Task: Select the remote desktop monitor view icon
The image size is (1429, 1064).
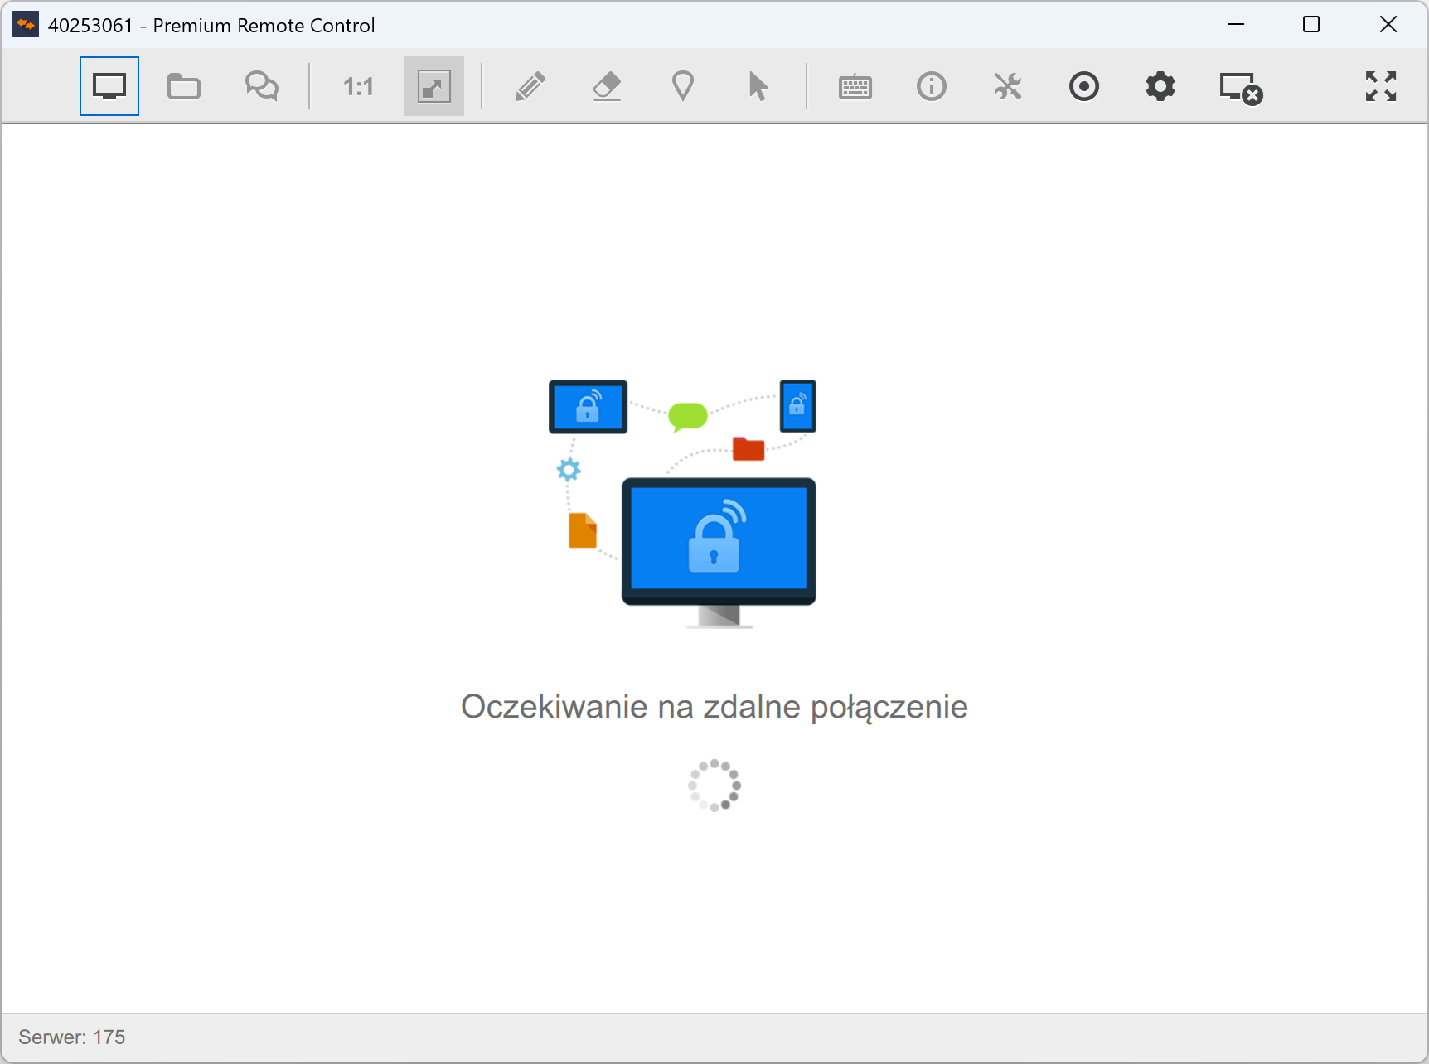Action: [109, 86]
